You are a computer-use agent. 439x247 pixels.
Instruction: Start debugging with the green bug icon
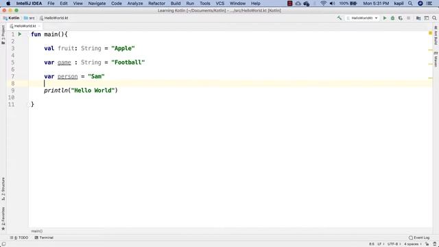[392, 18]
